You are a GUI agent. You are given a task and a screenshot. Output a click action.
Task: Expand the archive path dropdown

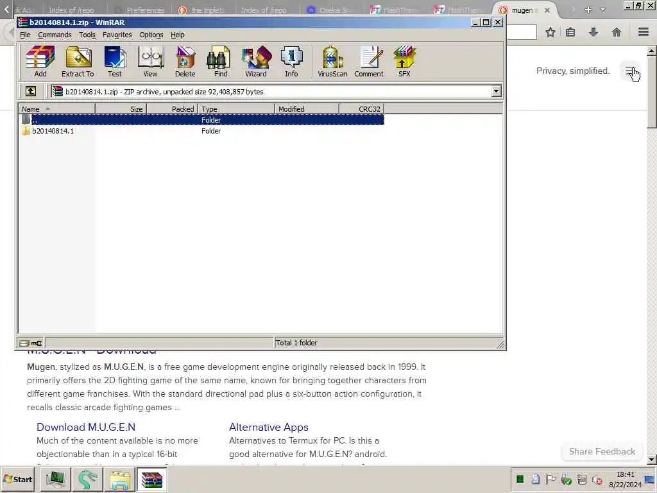[496, 91]
